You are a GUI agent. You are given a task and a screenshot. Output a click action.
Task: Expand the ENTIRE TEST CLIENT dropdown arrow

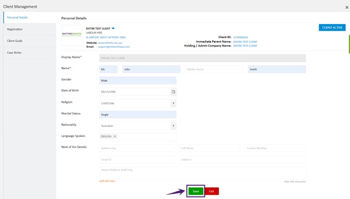113,29
